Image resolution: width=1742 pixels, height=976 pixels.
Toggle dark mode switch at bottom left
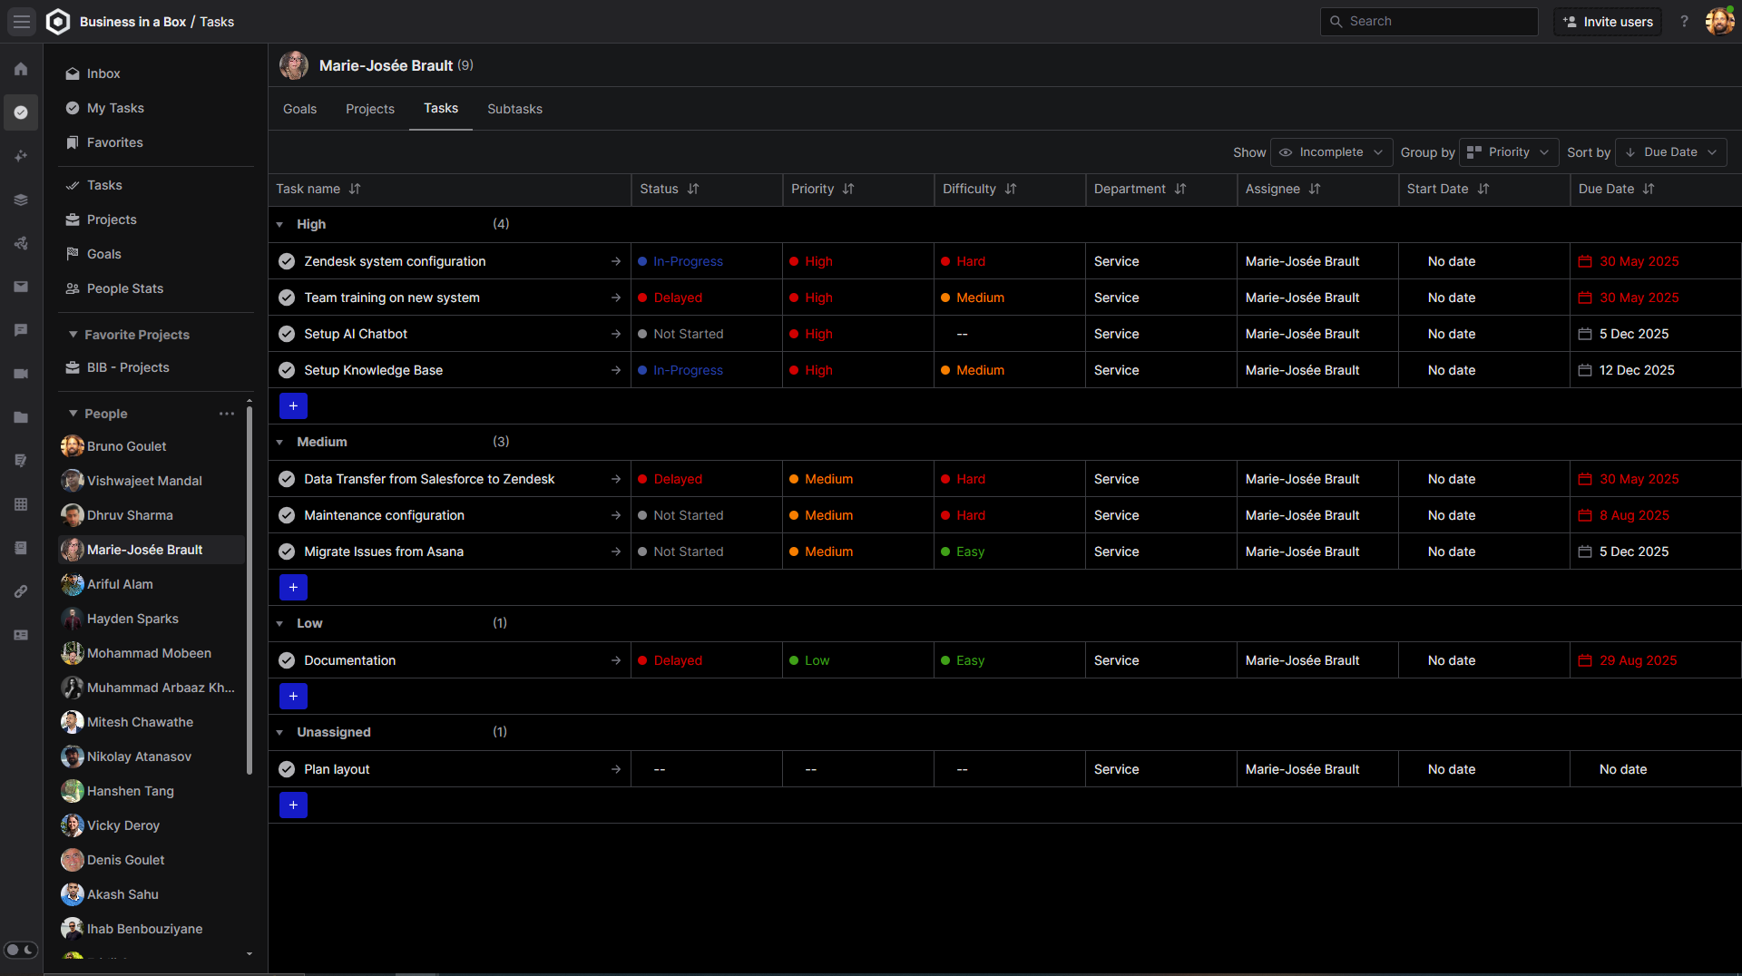click(21, 950)
